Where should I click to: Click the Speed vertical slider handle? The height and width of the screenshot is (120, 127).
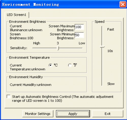(x=102, y=47)
